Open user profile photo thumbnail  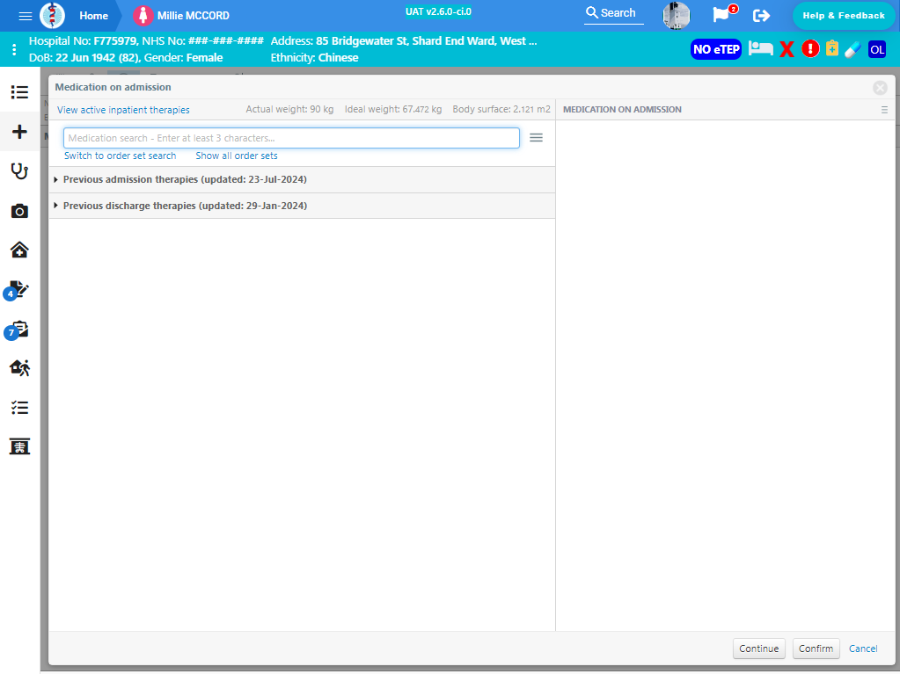677,16
